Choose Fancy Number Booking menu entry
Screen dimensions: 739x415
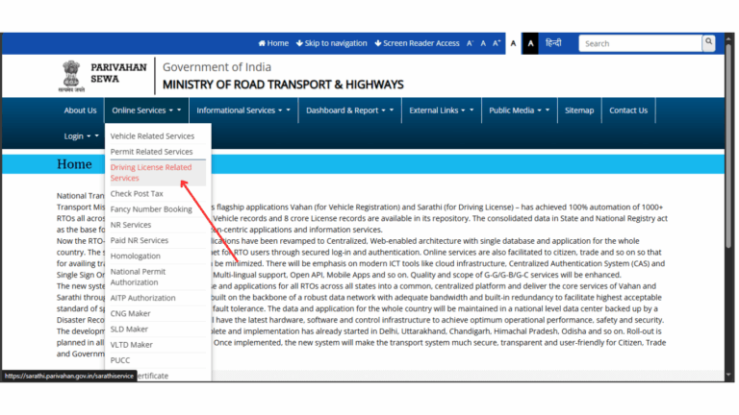151,209
